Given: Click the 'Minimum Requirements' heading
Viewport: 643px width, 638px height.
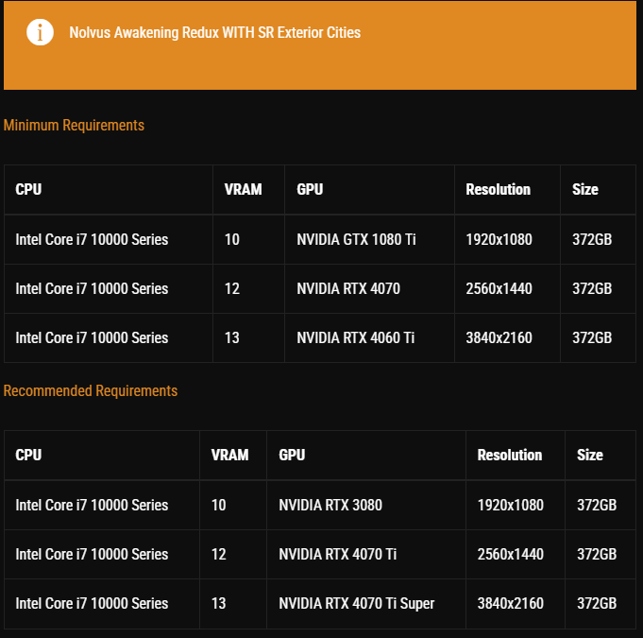Looking at the screenshot, I should click(74, 125).
